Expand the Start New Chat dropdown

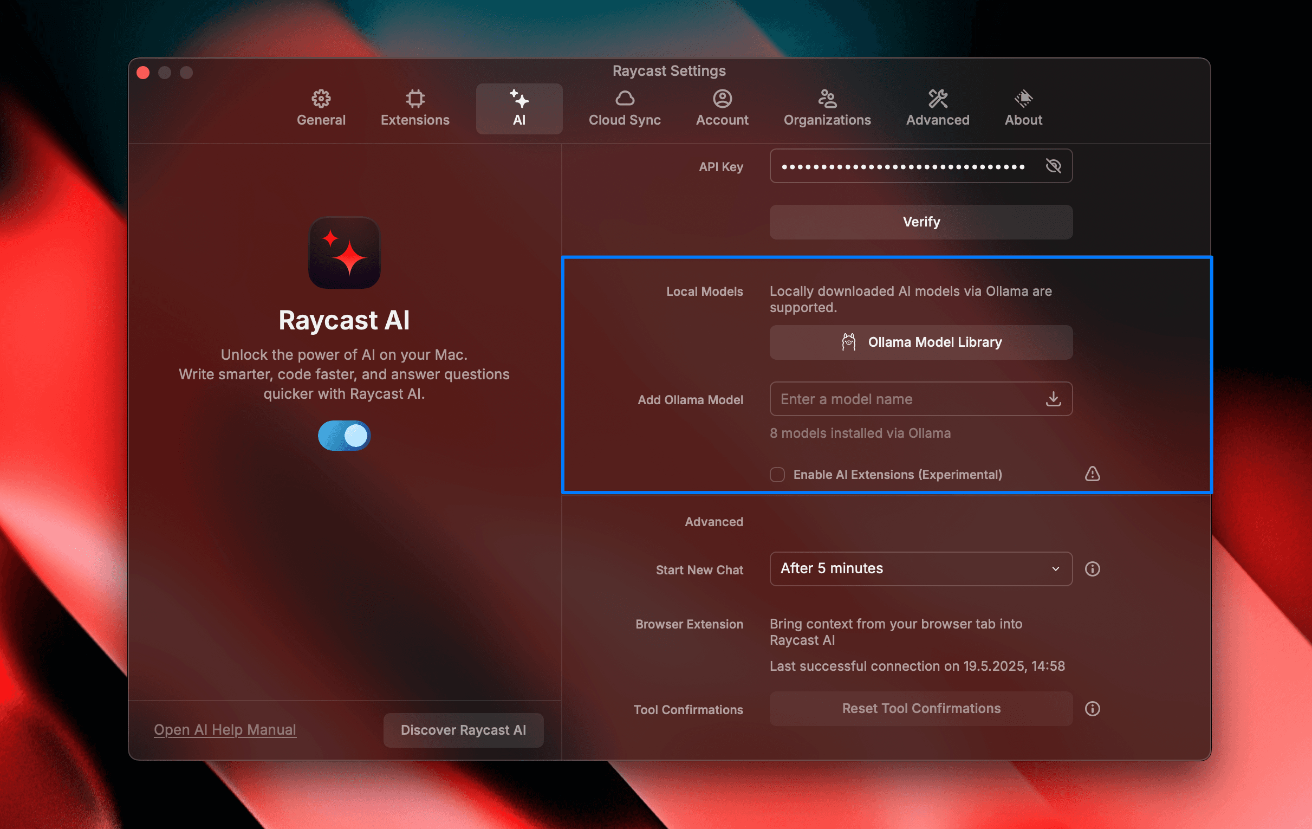pos(920,568)
